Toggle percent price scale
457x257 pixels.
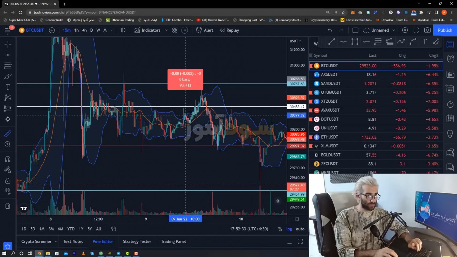pos(280,229)
